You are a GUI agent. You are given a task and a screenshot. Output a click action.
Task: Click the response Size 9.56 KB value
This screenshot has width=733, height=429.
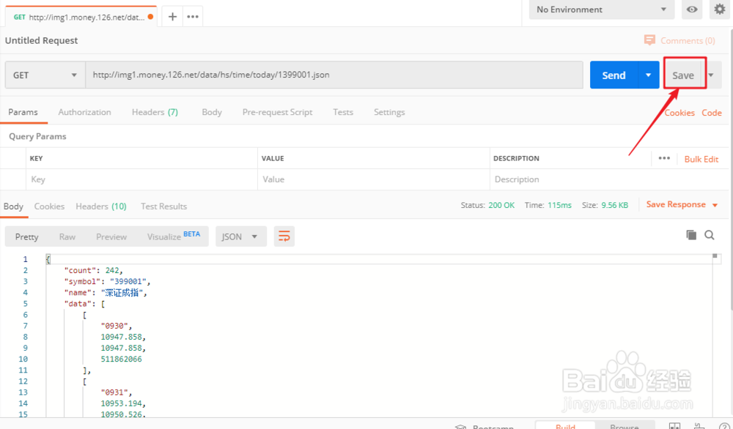(614, 205)
